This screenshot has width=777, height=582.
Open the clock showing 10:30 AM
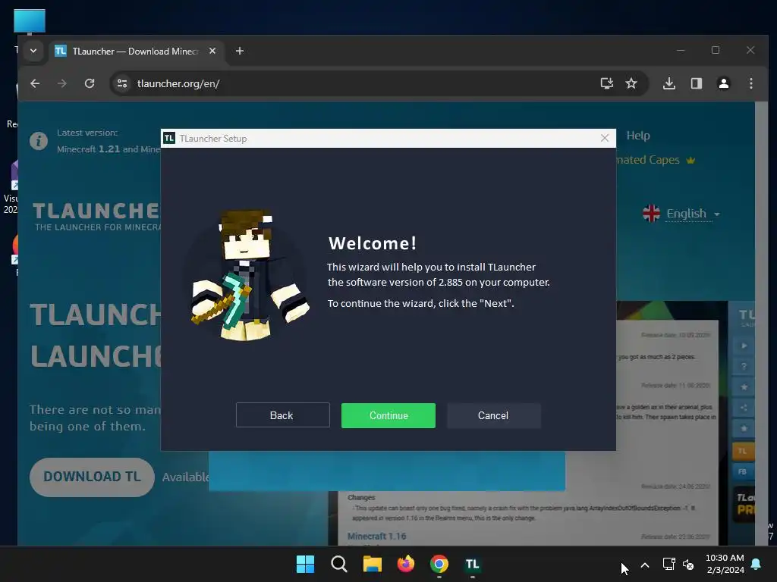[725, 564]
